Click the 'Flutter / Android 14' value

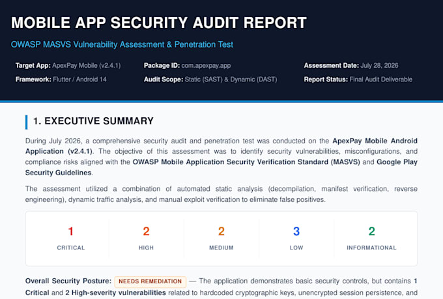[79, 79]
